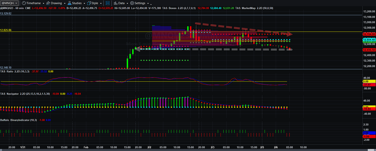Viewport: 376px width, 151px height.
Task: Open the Style menu label
Action: [95, 3]
